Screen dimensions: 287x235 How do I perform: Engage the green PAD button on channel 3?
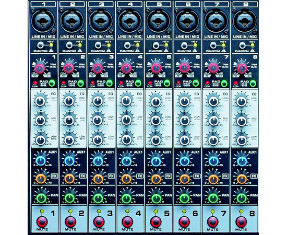[x=109, y=83]
